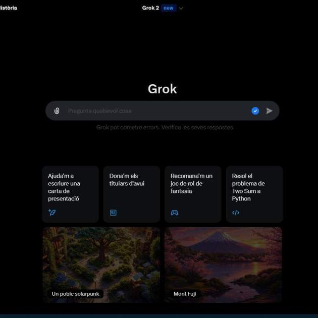Click the 'Mont Fuji' label
The width and height of the screenshot is (318, 318).
[x=185, y=294]
